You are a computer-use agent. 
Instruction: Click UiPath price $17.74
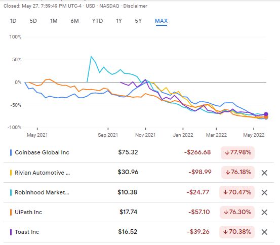(x=129, y=212)
